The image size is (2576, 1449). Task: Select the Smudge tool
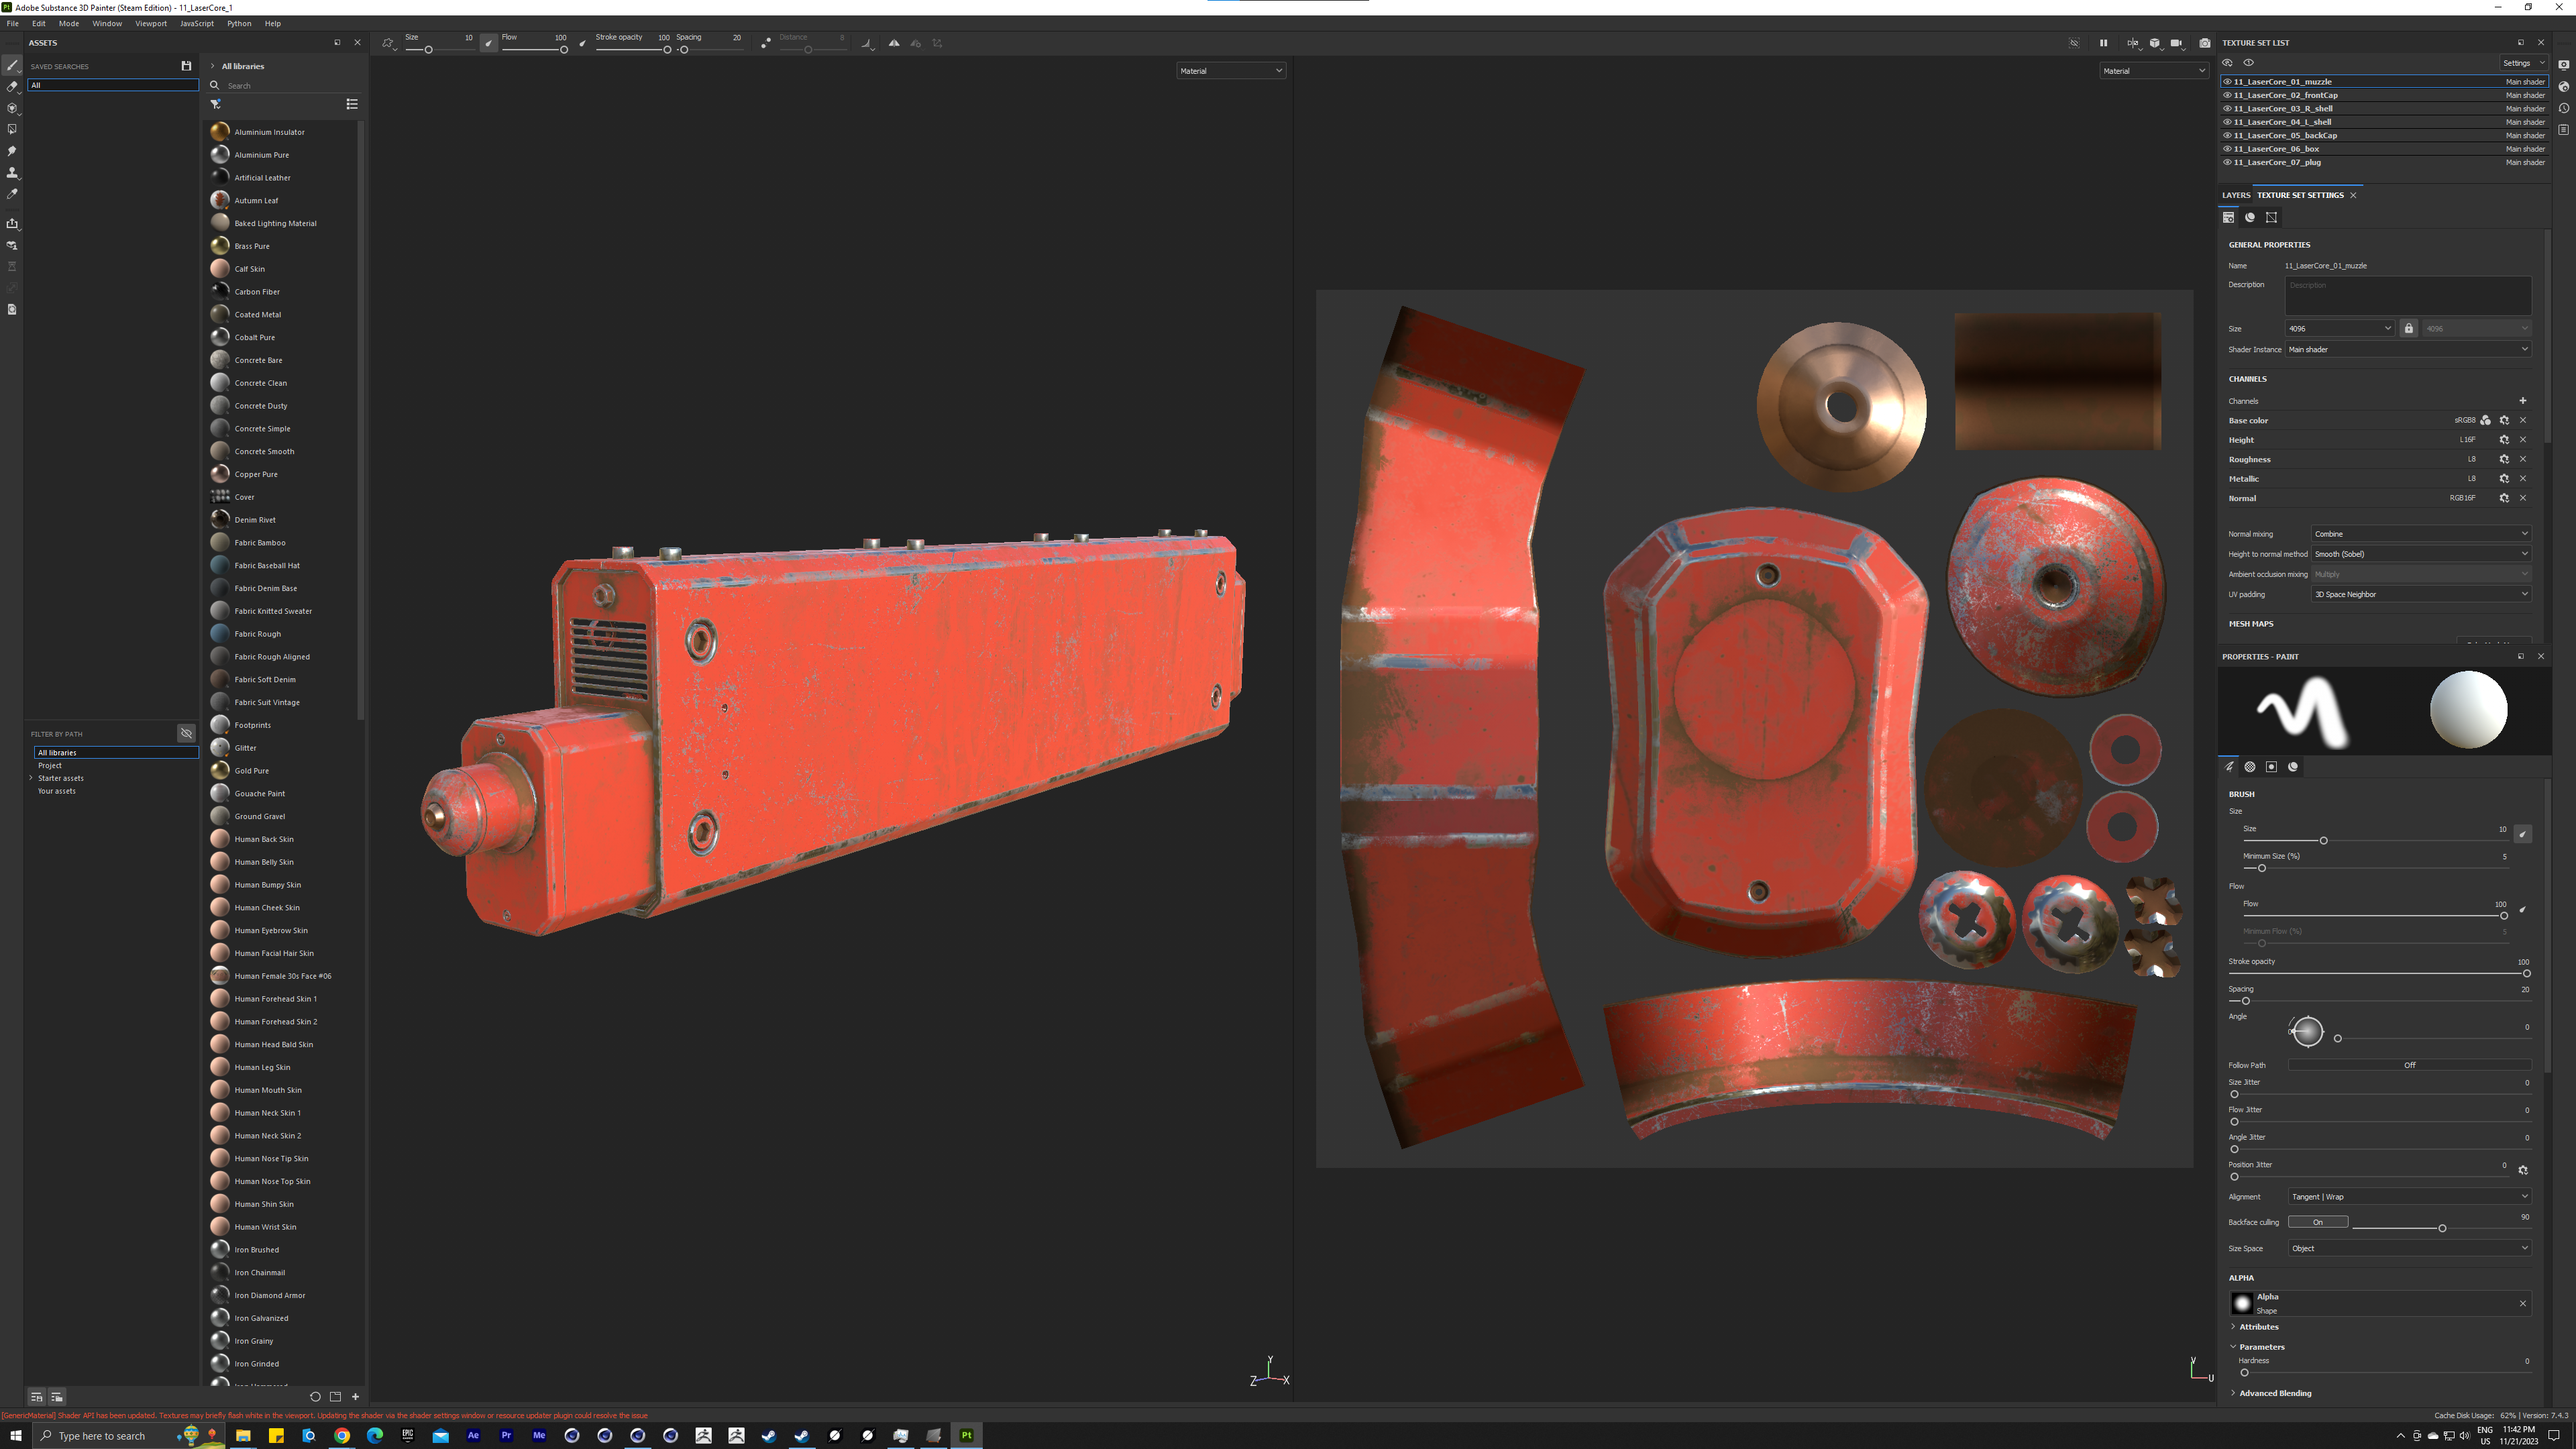(x=12, y=151)
